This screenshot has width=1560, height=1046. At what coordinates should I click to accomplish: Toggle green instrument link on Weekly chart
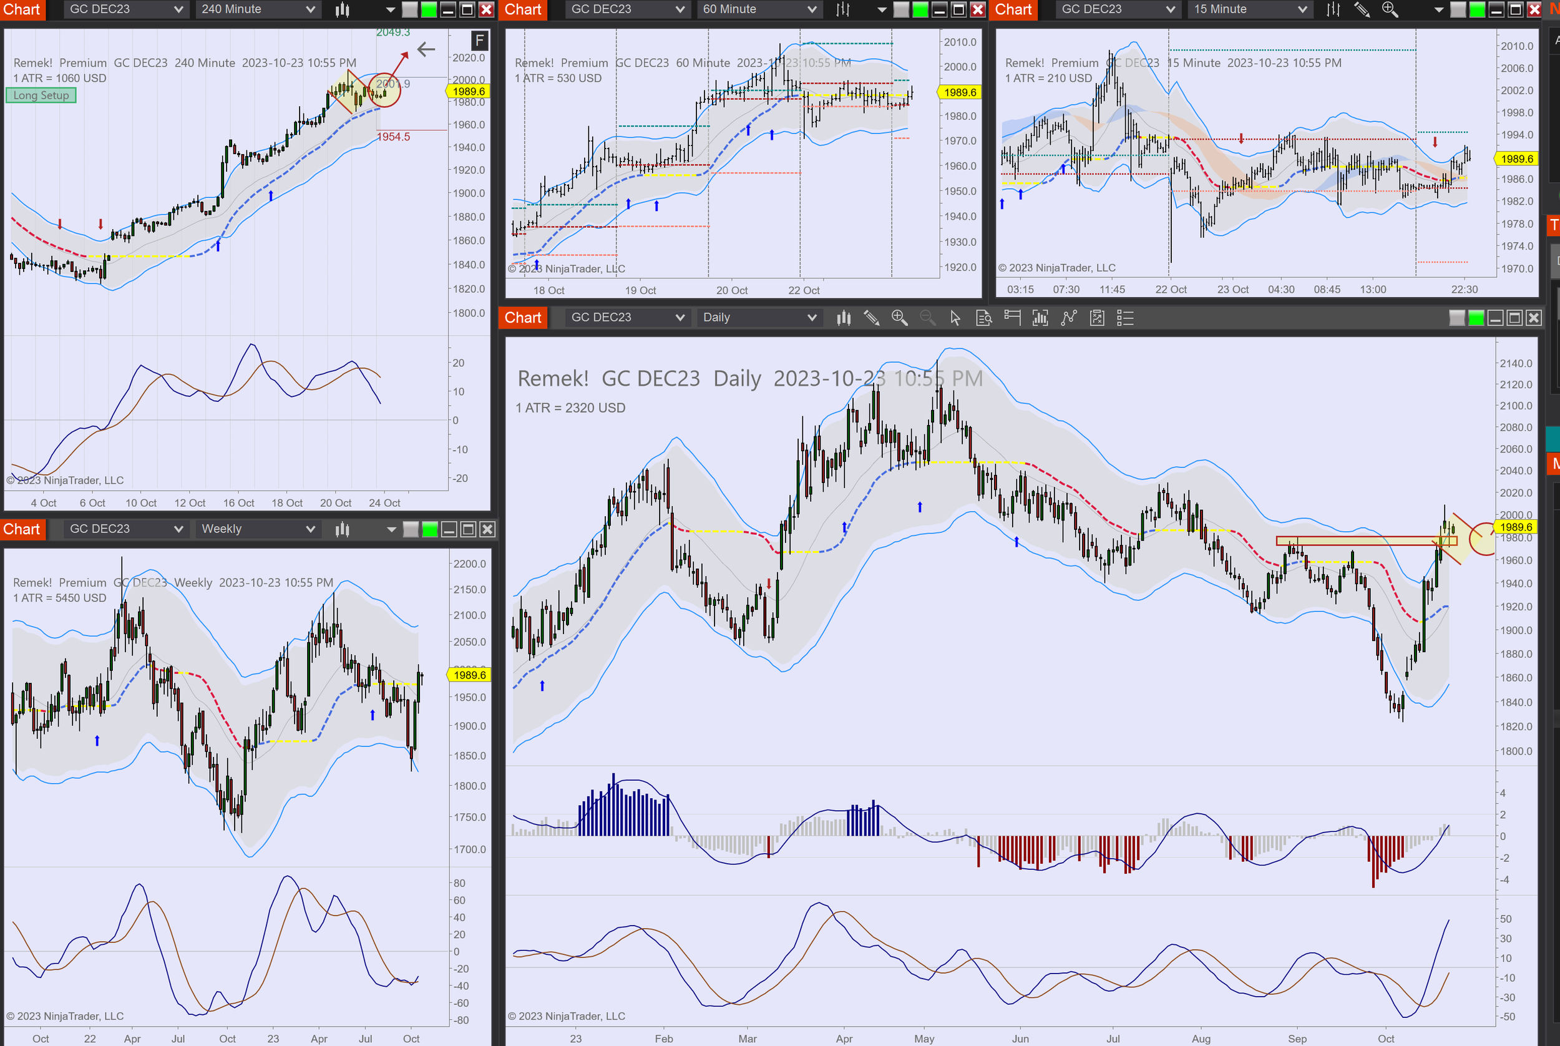430,530
